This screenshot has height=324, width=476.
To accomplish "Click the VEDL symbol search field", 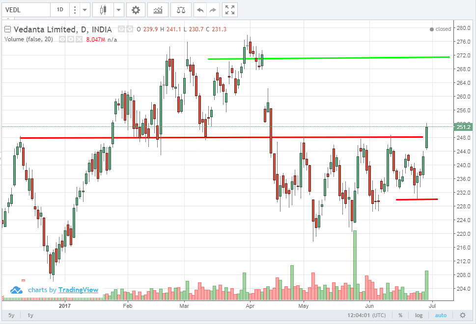I will 27,10.
